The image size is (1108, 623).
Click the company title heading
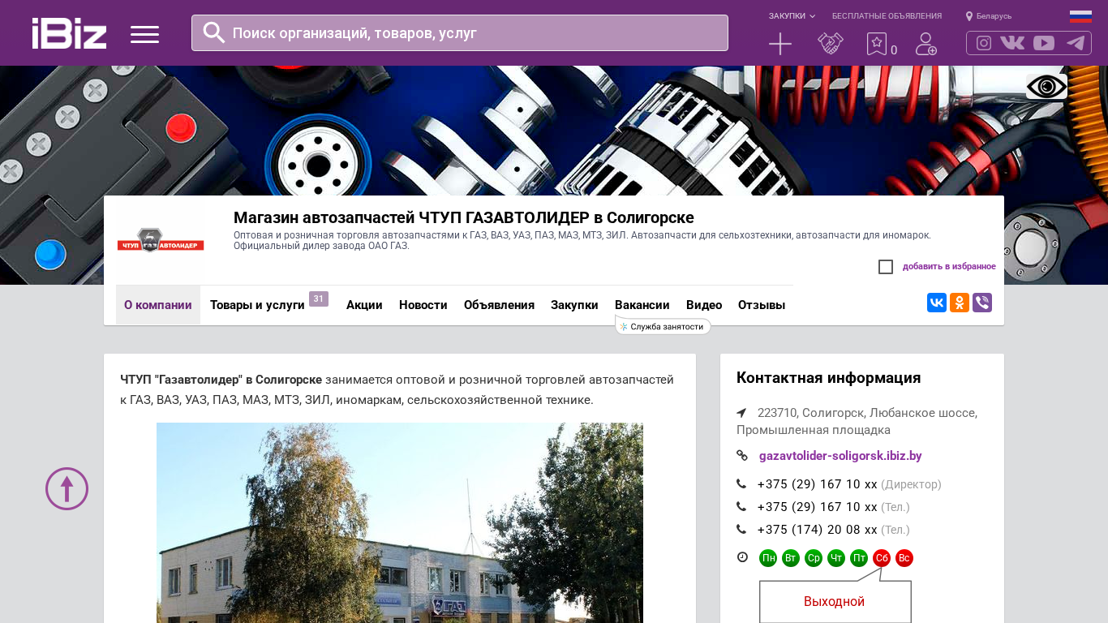pyautogui.click(x=464, y=217)
